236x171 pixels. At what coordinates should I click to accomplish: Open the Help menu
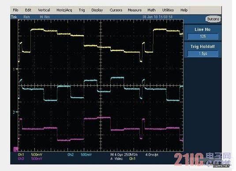click(184, 10)
